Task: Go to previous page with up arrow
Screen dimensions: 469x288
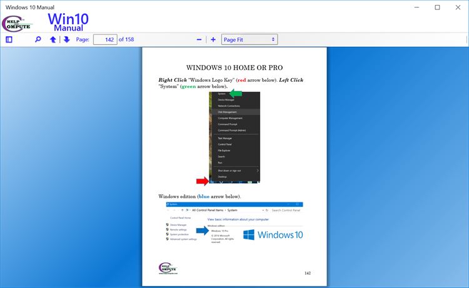Action: [53, 39]
